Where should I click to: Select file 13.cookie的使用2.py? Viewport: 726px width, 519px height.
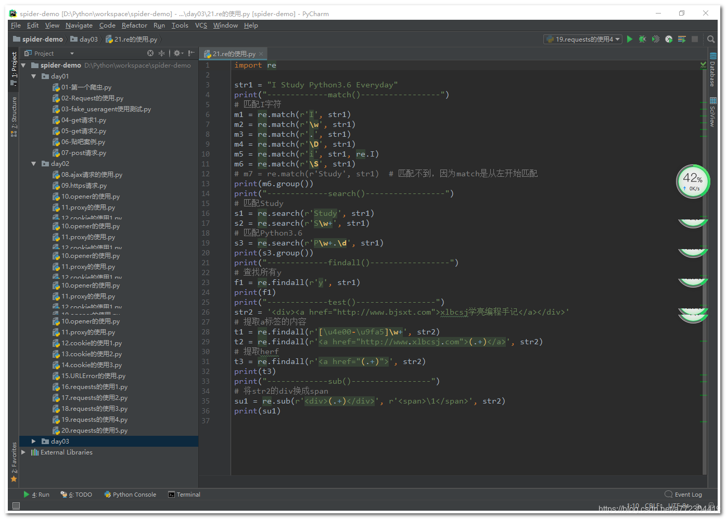87,354
